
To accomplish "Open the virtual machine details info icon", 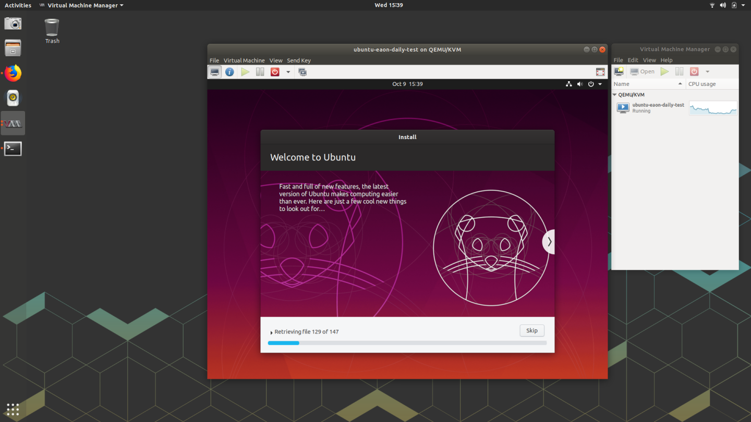I will pyautogui.click(x=229, y=71).
